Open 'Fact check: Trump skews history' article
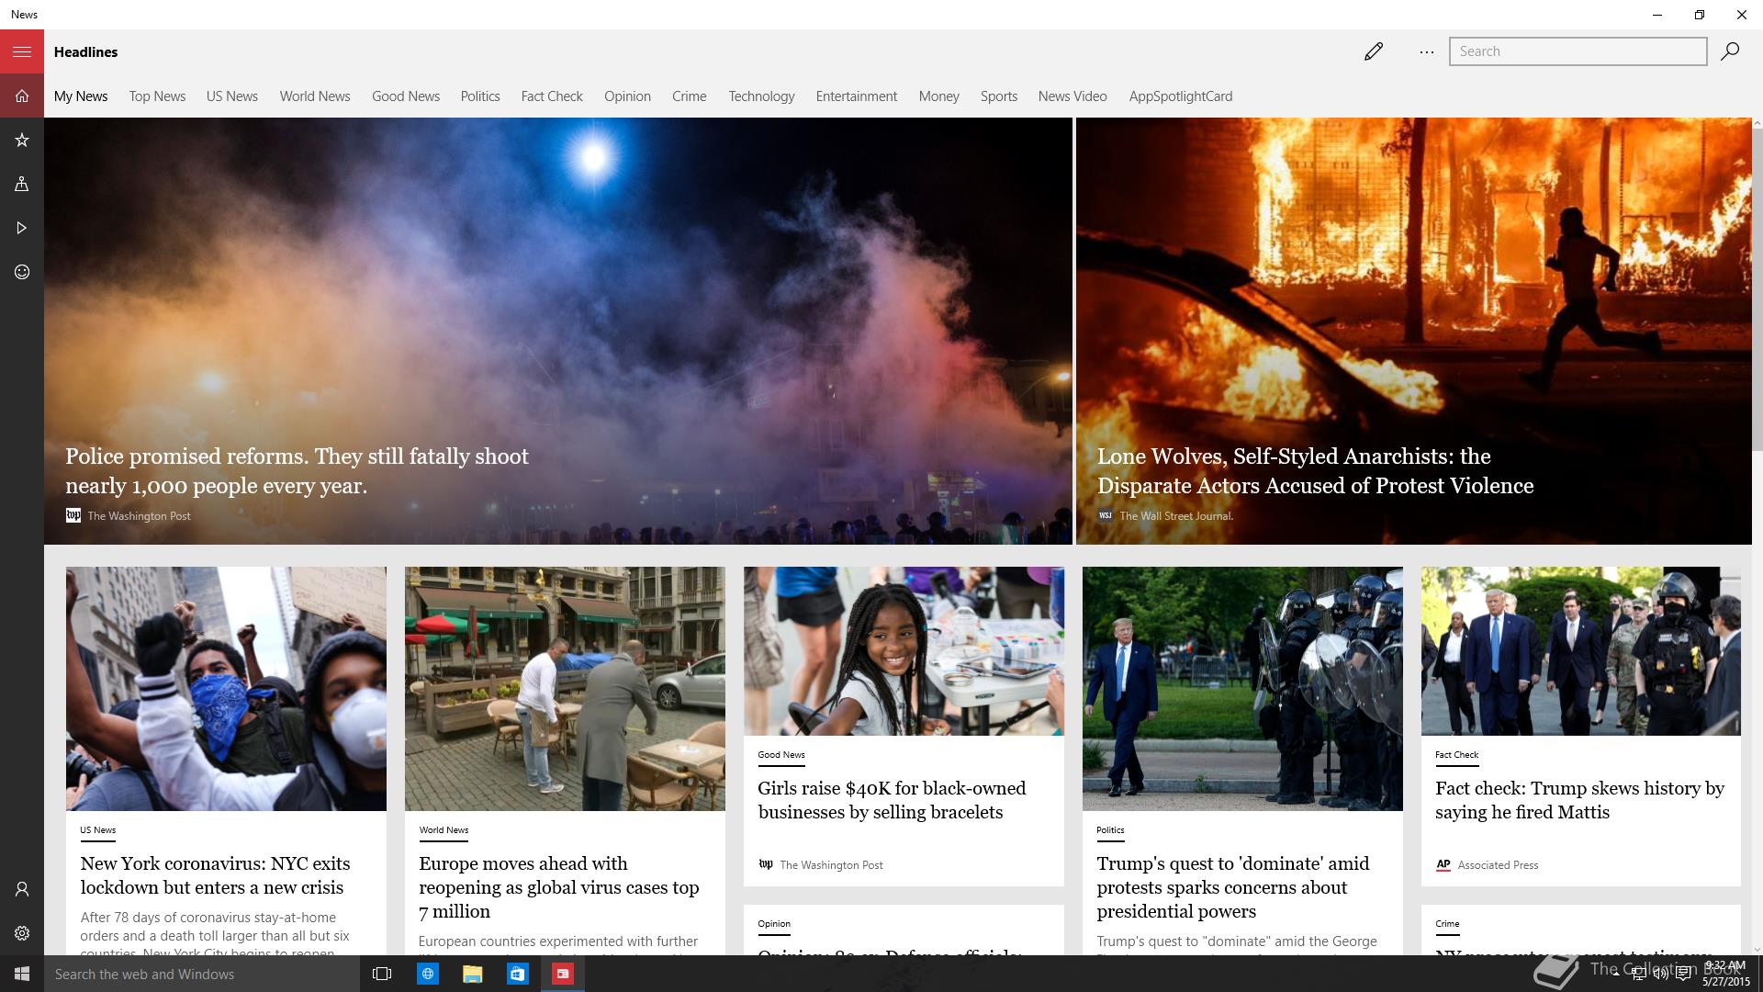Screen dimensions: 1763x992 click(x=1579, y=799)
